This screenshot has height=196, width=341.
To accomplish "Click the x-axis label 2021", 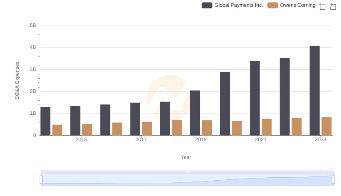I will (x=260, y=139).
